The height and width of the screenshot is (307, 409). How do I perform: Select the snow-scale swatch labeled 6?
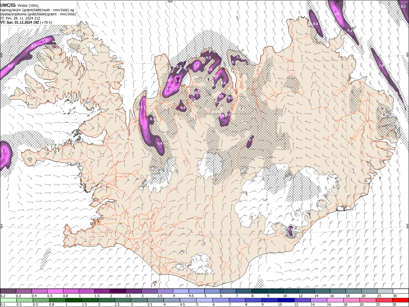[228, 291]
